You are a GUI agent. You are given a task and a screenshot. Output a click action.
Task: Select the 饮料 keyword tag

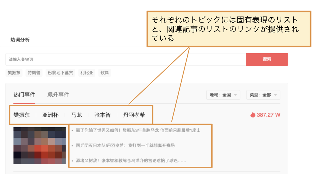(x=104, y=73)
